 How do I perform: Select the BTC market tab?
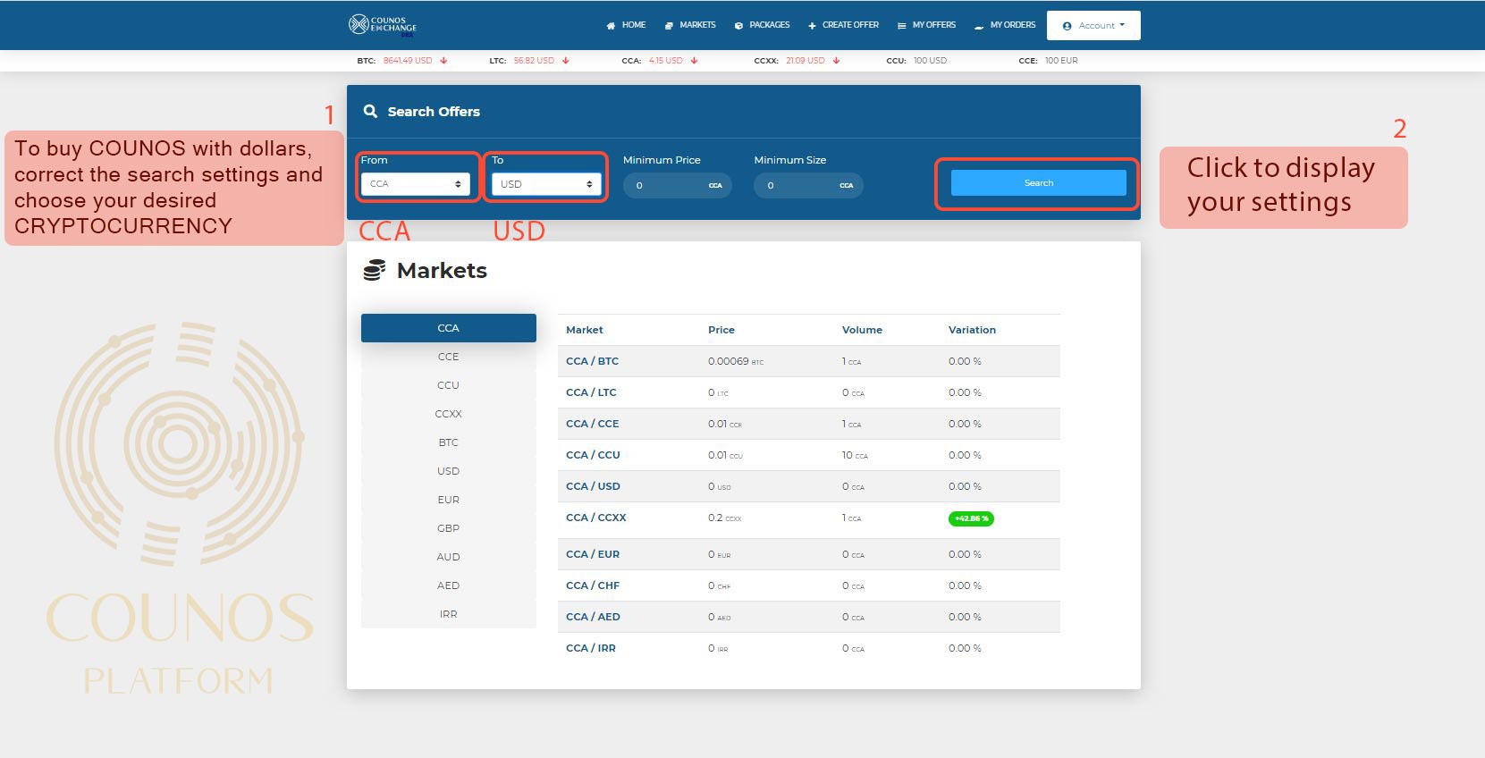pos(449,442)
